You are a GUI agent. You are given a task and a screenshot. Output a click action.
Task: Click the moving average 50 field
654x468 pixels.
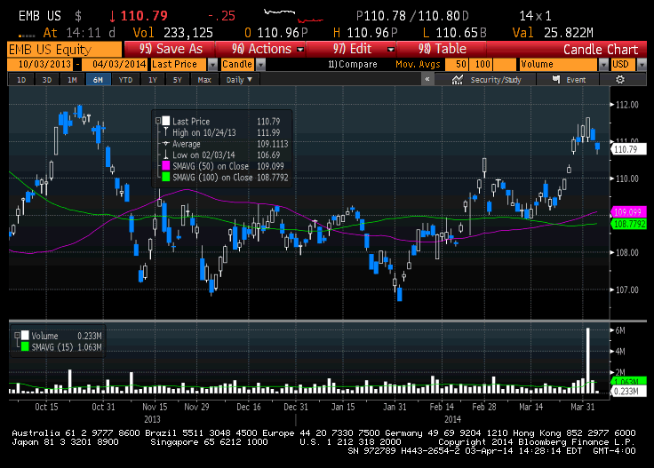tap(457, 64)
